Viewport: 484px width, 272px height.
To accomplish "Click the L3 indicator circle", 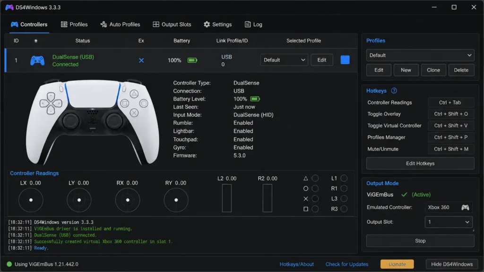I will coord(344,199).
